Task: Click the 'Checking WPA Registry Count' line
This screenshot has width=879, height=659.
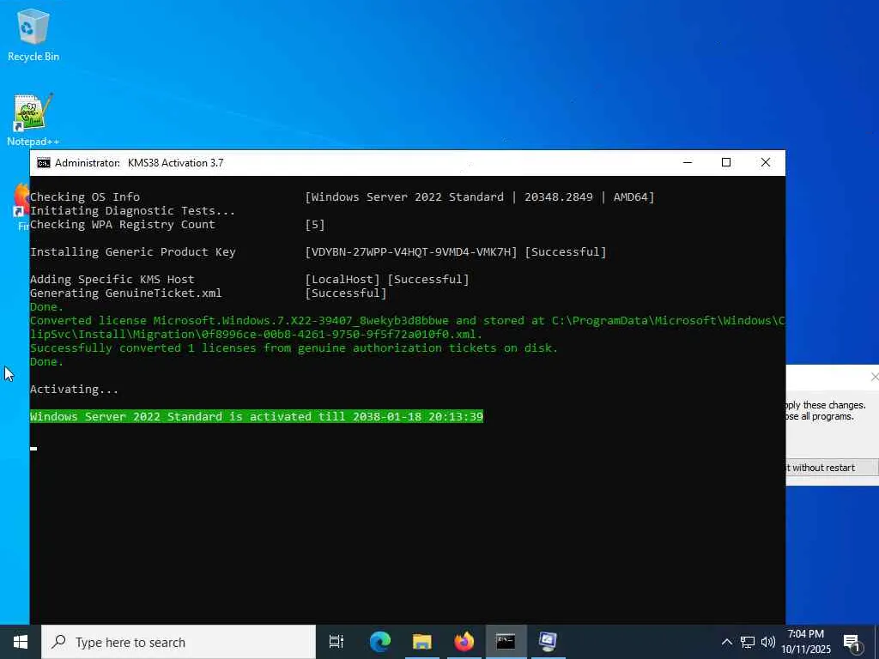Action: point(122,224)
